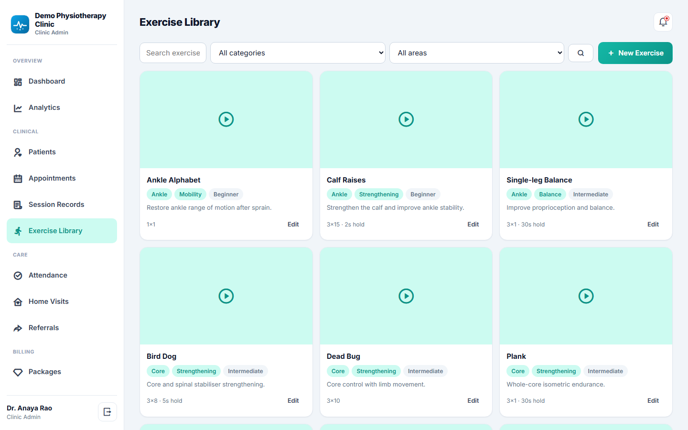
Task: Edit the Calf Raises exercise
Action: coord(473,225)
